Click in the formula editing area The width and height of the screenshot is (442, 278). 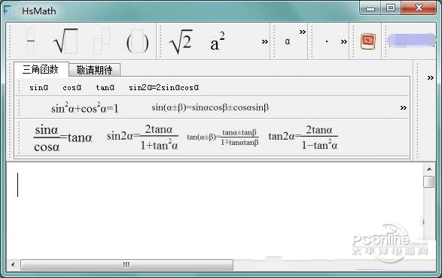[215, 210]
